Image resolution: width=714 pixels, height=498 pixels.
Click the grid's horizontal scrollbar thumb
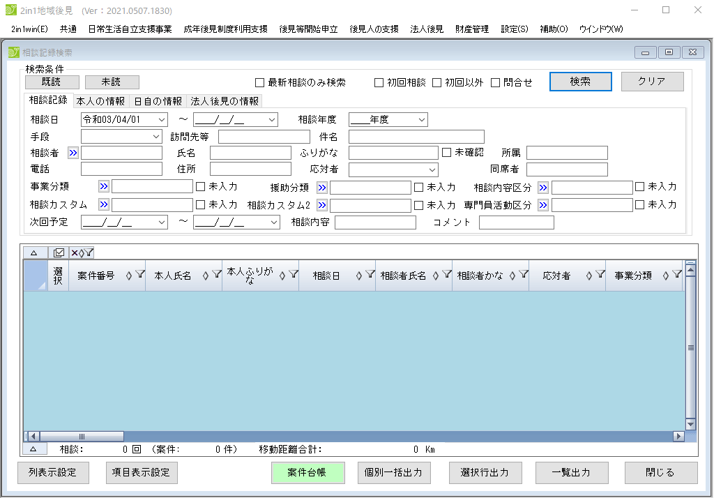click(x=82, y=436)
